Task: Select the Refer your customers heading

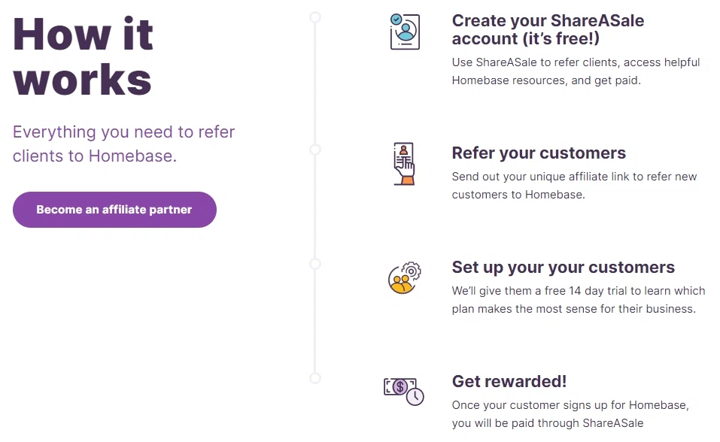Action: [x=539, y=153]
